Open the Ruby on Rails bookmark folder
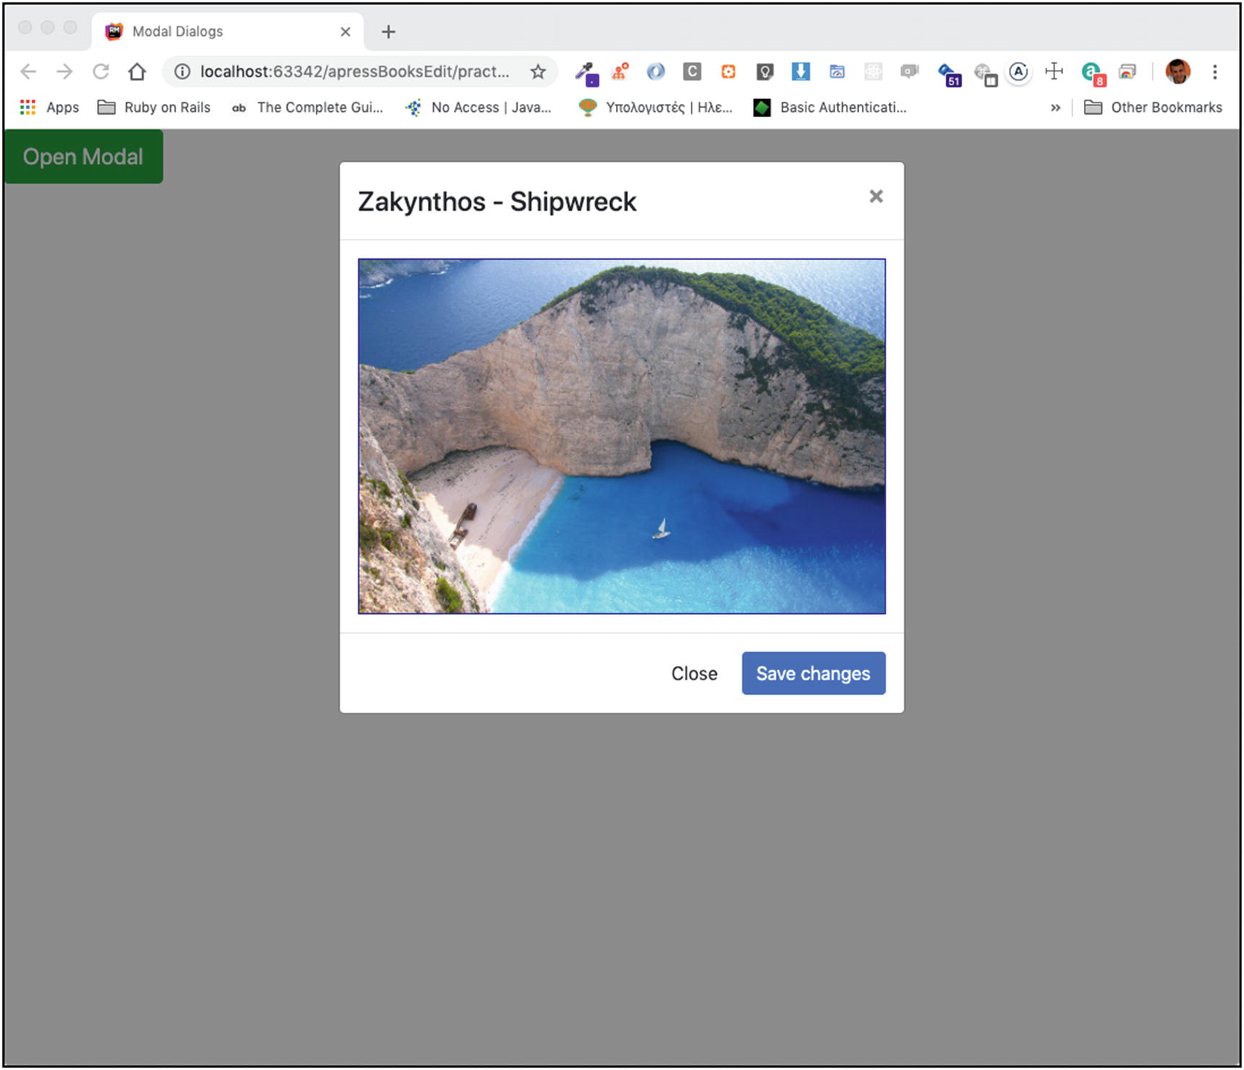1244x1070 pixels. pyautogui.click(x=154, y=108)
